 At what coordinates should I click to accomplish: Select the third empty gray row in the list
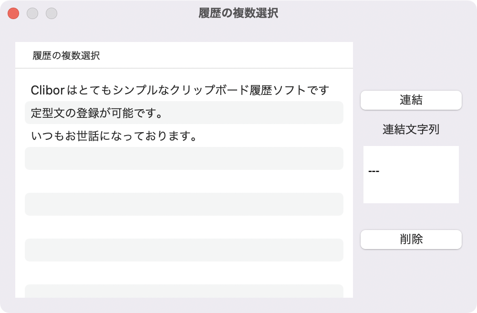[x=184, y=250]
